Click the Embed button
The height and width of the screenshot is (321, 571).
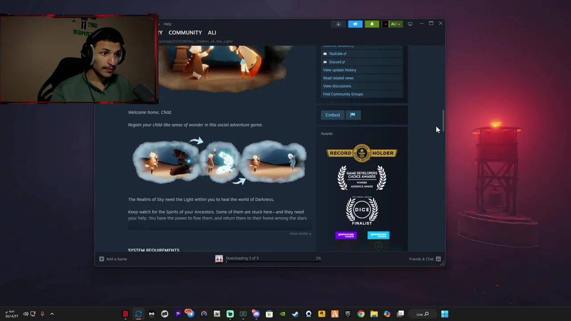tap(332, 115)
